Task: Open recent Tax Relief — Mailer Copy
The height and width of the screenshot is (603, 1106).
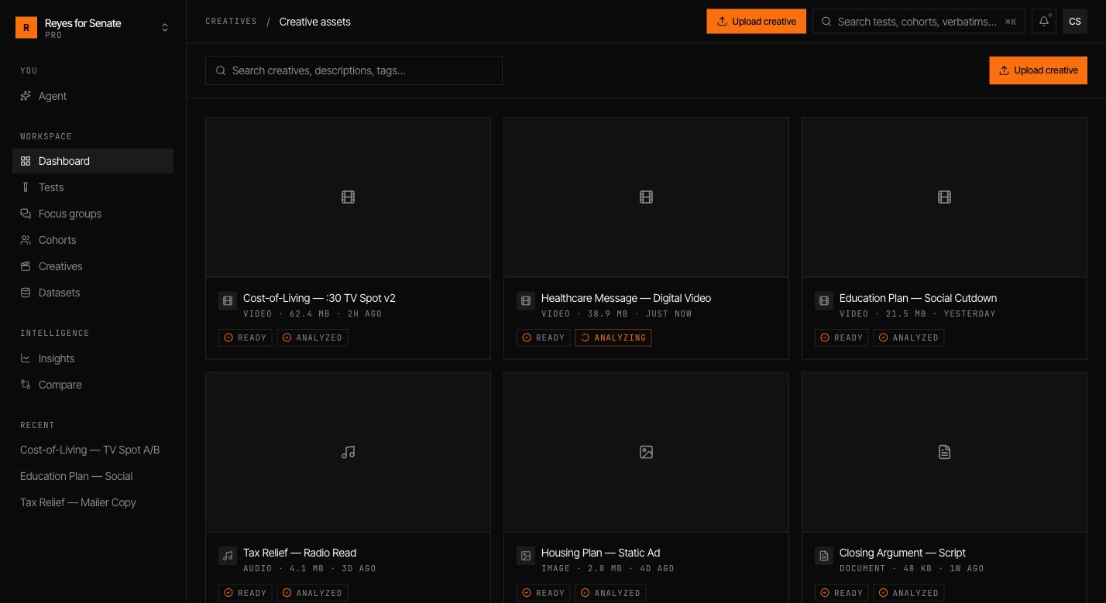Action: point(78,502)
